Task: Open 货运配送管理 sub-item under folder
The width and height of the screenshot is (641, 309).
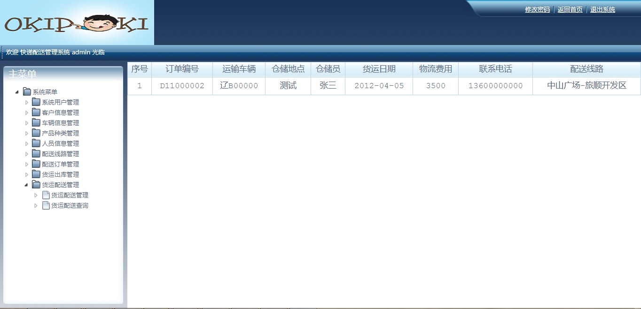Action: tap(70, 195)
